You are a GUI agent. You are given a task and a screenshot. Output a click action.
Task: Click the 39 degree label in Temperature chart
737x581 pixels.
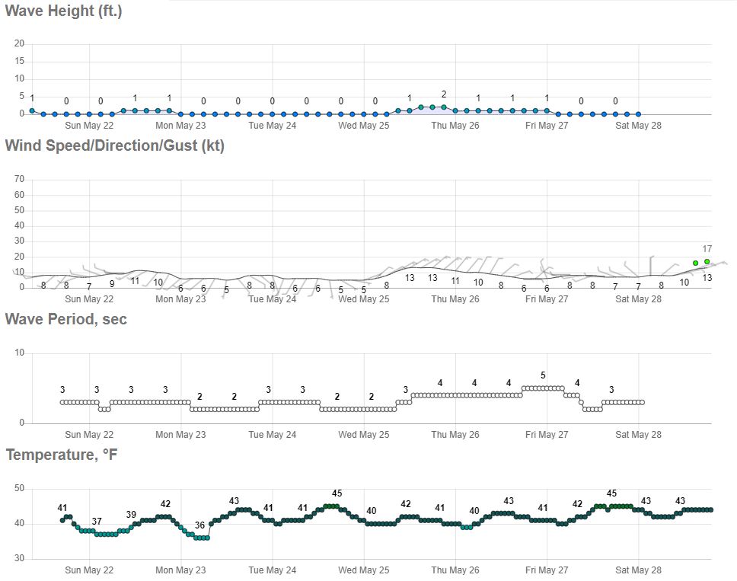(131, 515)
